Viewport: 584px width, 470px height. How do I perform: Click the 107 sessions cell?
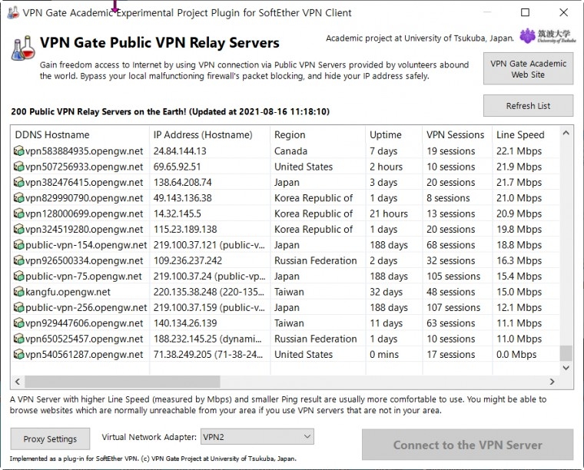click(453, 307)
